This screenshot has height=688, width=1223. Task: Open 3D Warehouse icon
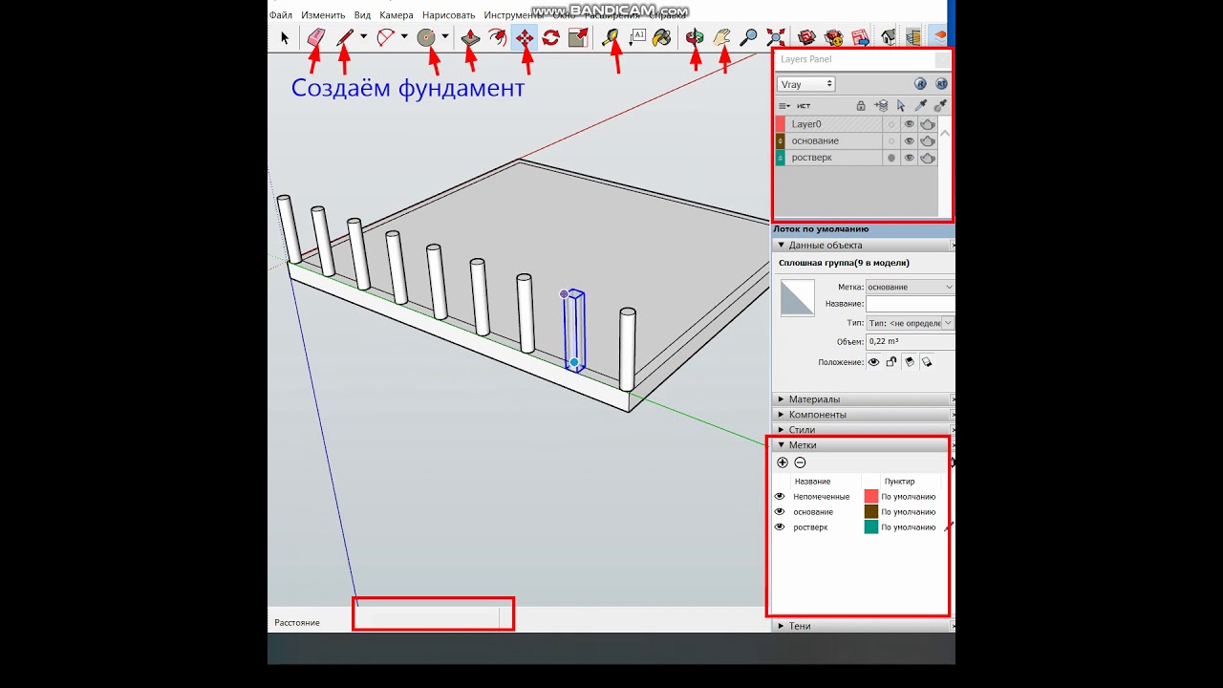tap(806, 37)
